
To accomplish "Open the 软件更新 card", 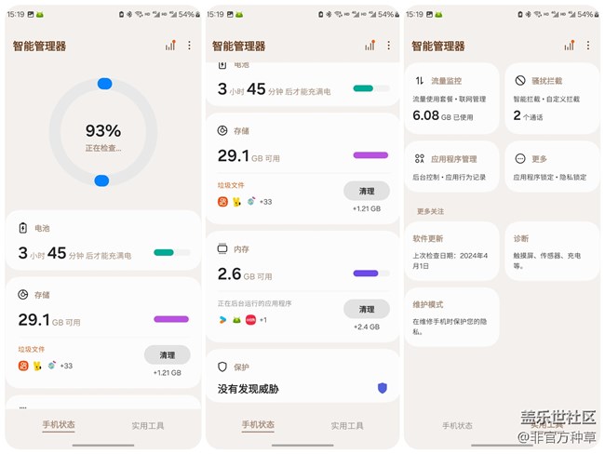I will (x=451, y=251).
